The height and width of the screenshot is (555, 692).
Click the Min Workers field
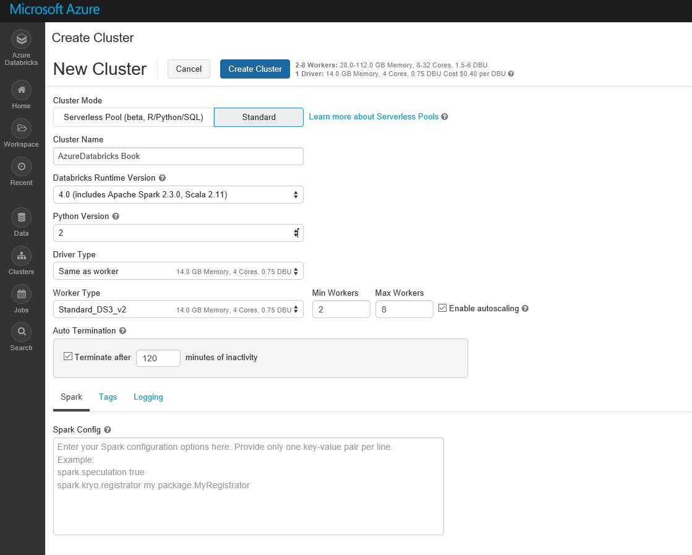(341, 309)
